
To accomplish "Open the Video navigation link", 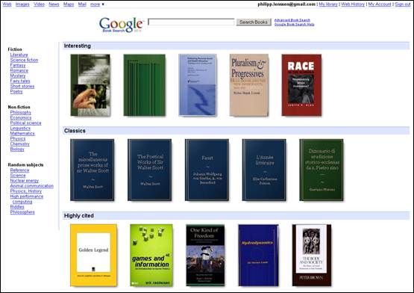I will [39, 4].
